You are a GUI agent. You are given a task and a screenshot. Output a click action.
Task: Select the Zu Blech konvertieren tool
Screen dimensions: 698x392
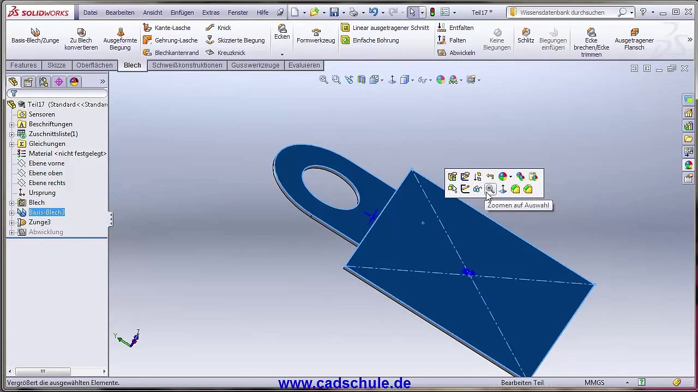click(x=81, y=40)
